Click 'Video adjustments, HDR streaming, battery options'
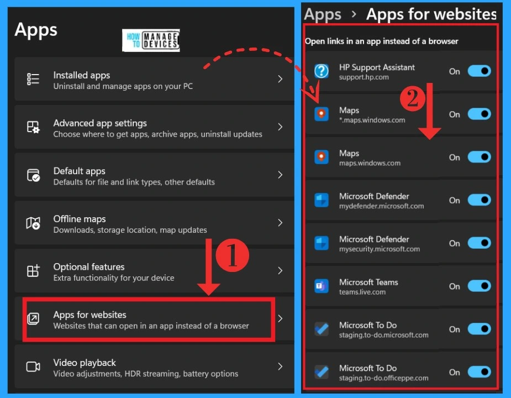 (x=146, y=374)
